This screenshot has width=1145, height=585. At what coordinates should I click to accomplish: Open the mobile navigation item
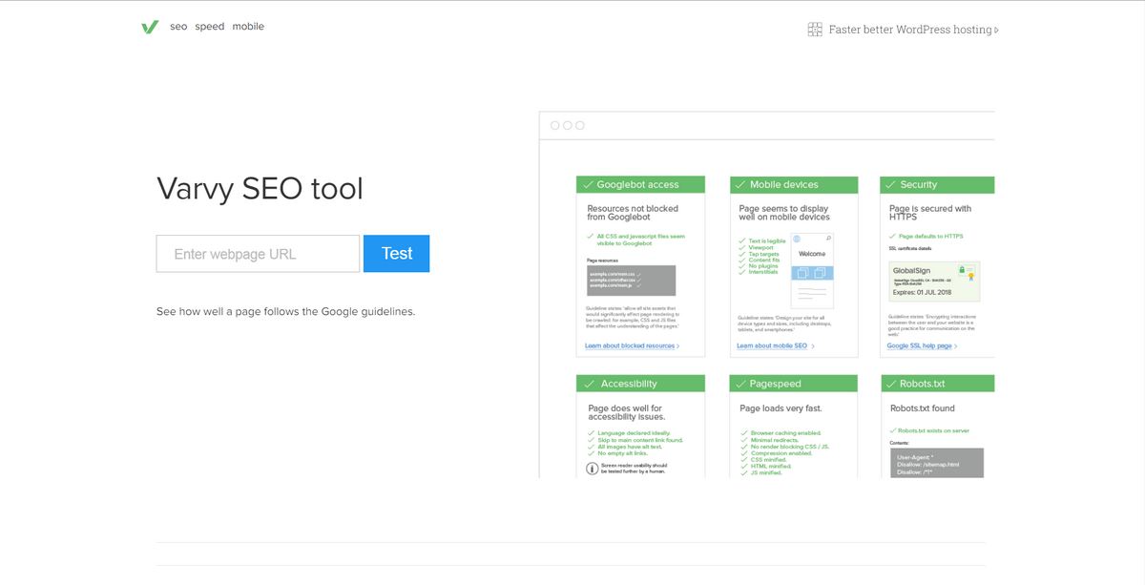click(248, 27)
